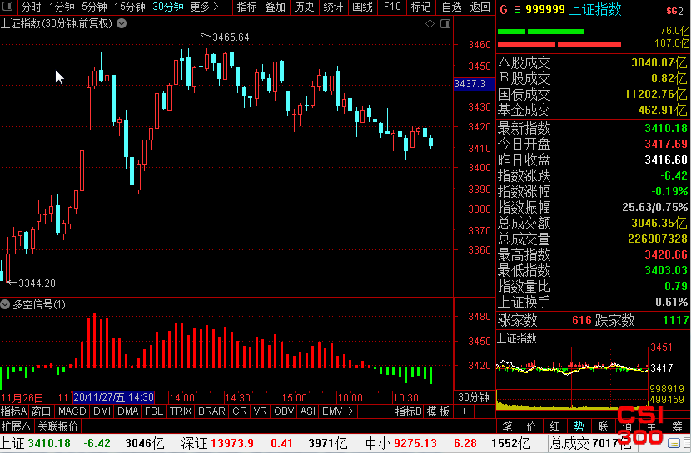Select the 筹 tab in quote panel
The image size is (691, 453).
678,426
